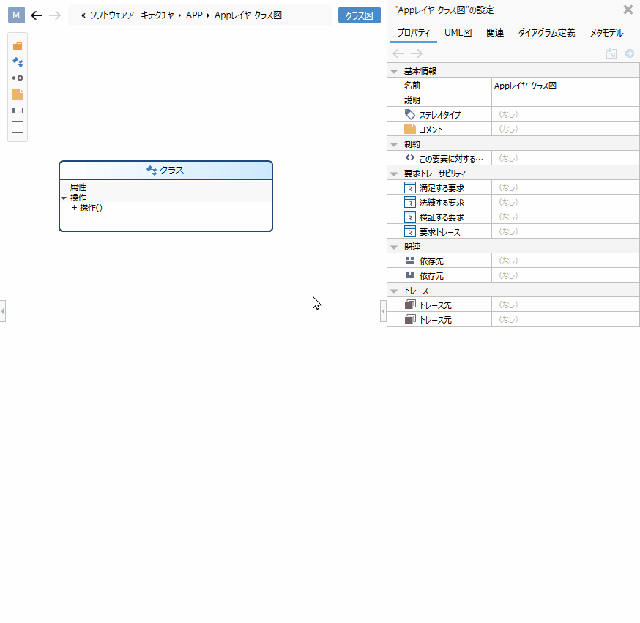Click the property panel back arrow
Viewport: 640px width, 623px height.
click(x=398, y=53)
